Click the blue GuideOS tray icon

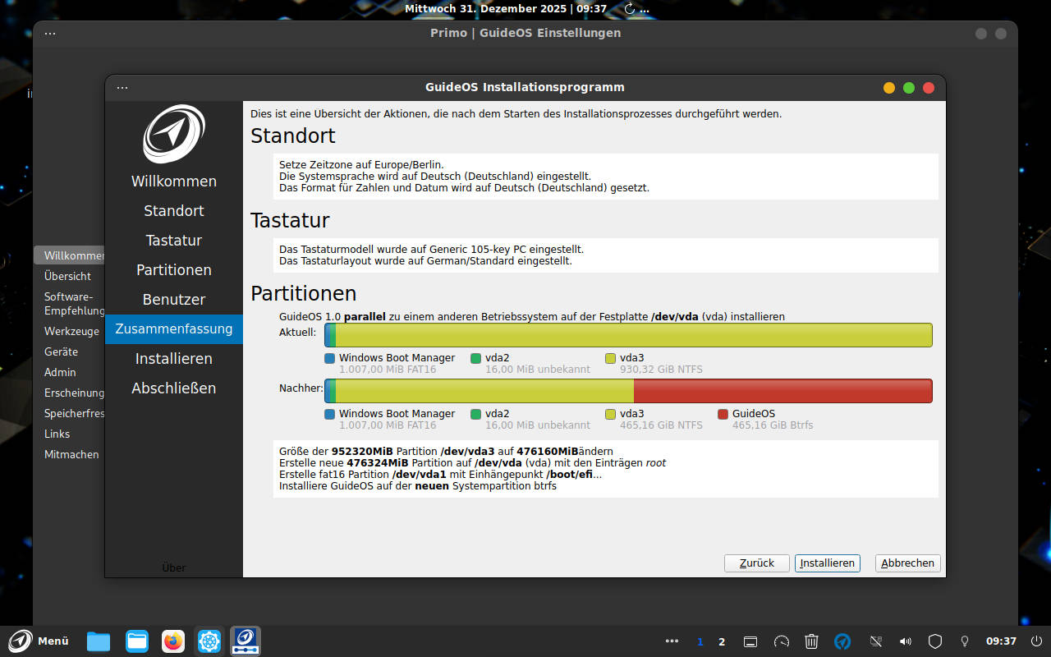[842, 641]
